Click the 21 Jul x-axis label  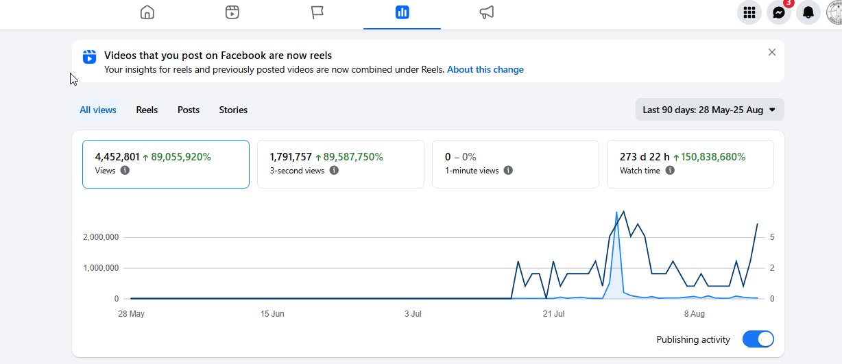click(x=553, y=314)
